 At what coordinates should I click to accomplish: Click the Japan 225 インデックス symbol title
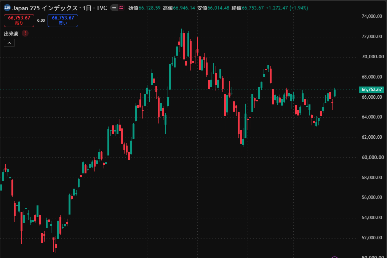point(45,8)
